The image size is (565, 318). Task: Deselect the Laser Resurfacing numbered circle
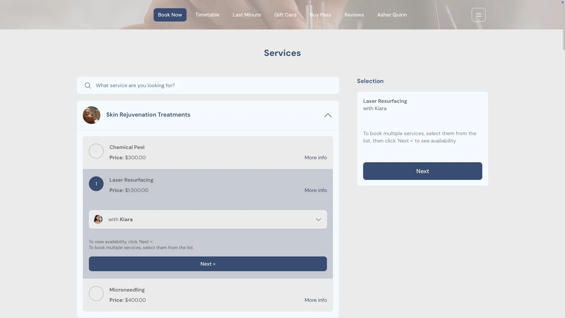[x=96, y=184]
